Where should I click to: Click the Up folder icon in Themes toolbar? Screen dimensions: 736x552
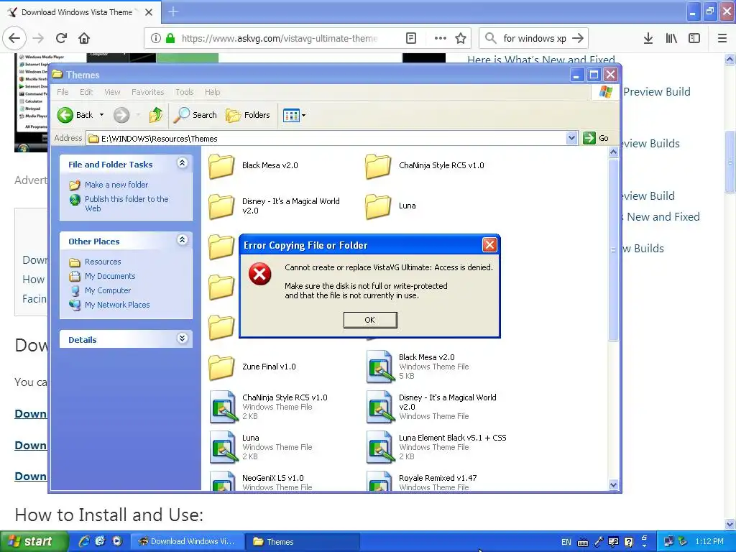tap(155, 115)
